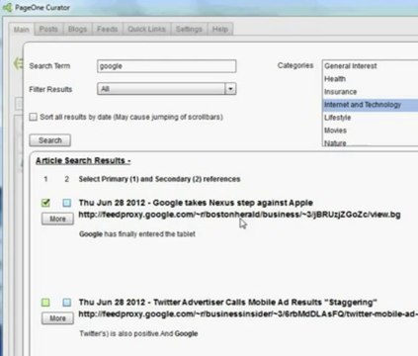Click the PageOne Curator app icon

click(7, 8)
